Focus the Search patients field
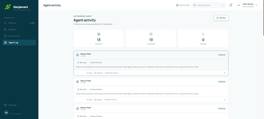The image size is (264, 119). (x=209, y=5)
